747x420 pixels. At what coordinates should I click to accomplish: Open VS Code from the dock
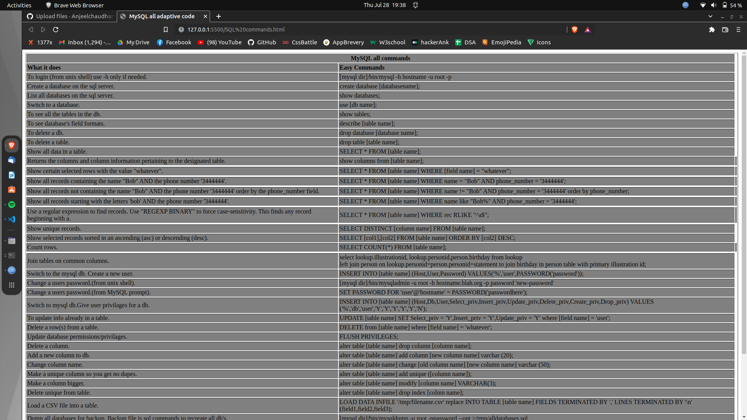(12, 219)
